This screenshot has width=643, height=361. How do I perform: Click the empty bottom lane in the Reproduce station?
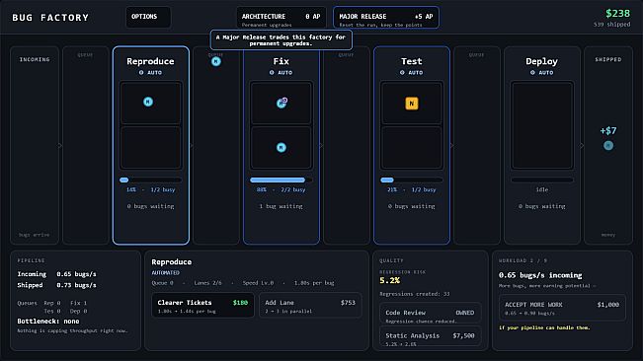click(x=150, y=147)
